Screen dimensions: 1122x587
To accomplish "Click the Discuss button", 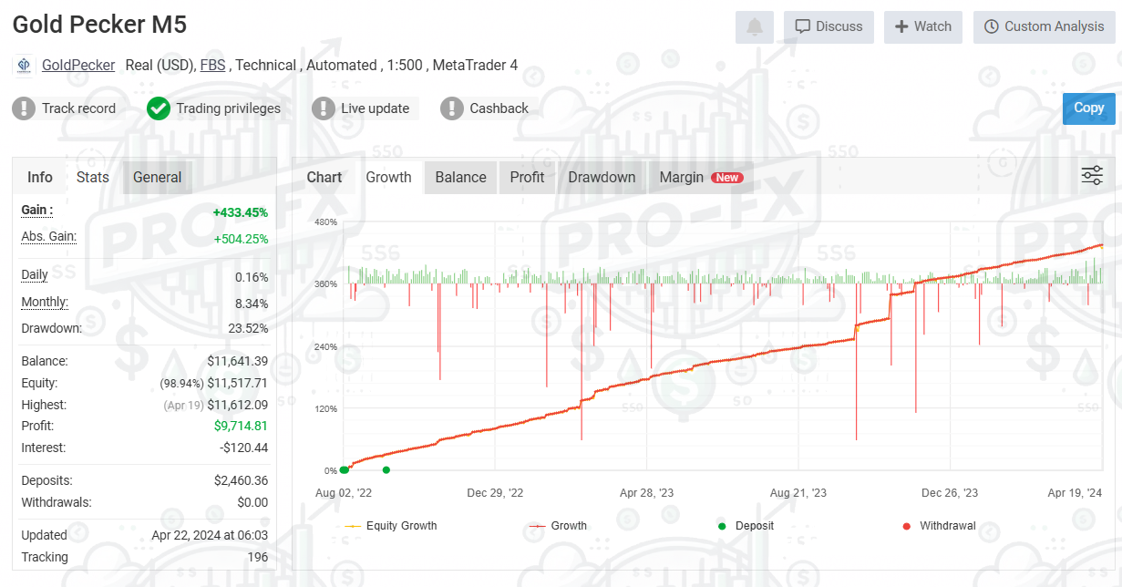I will click(829, 27).
